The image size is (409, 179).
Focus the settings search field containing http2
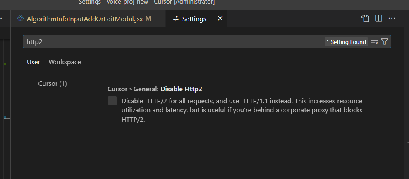pos(173,41)
